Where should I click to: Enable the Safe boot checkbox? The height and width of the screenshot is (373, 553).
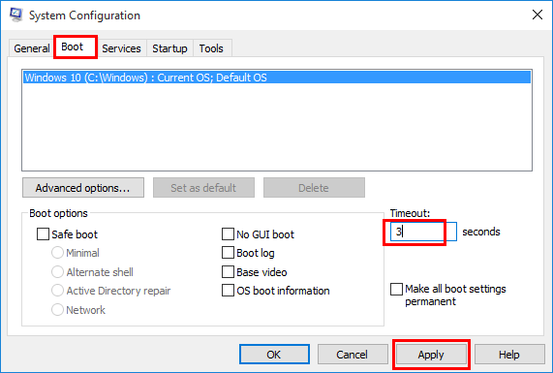tap(43, 233)
